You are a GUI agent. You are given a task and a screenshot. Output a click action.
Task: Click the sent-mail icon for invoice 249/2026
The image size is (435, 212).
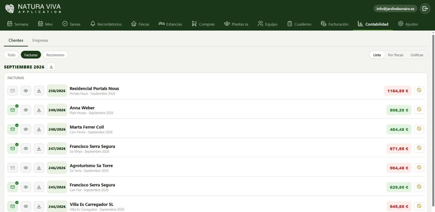pyautogui.click(x=13, y=110)
